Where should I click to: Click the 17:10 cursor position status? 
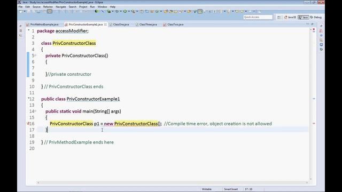(248, 189)
